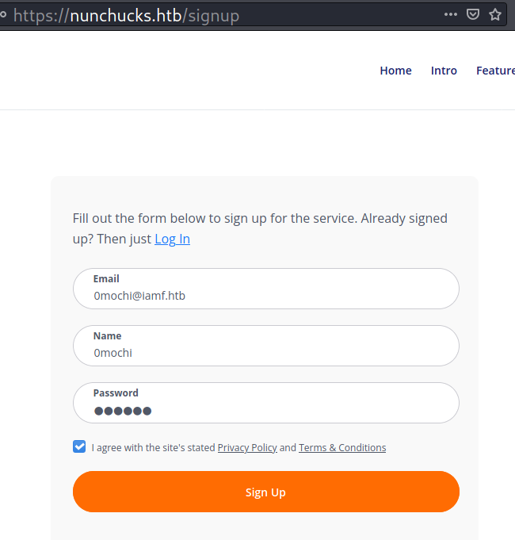Click the Email field label
Screen dimensions: 515x540
[106, 279]
